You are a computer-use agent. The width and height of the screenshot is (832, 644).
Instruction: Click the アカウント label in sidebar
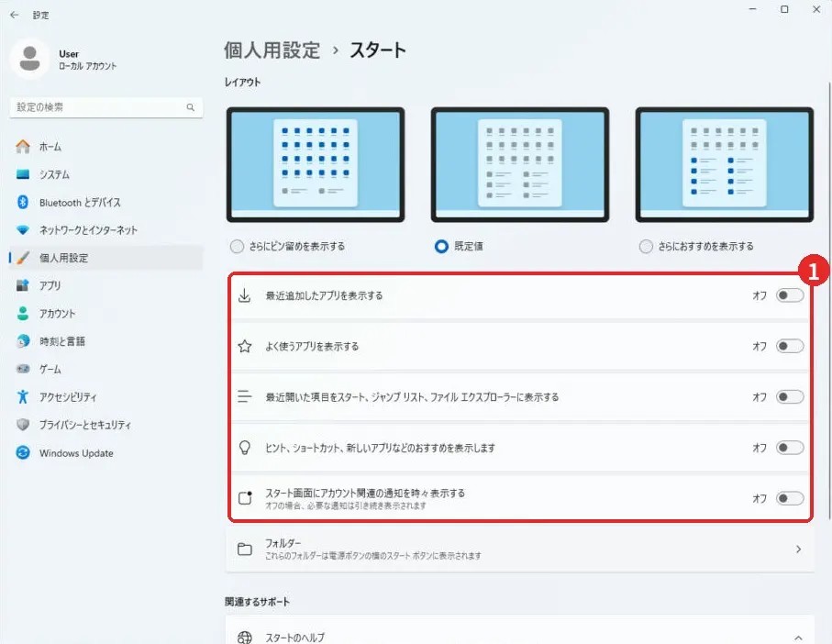[57, 314]
